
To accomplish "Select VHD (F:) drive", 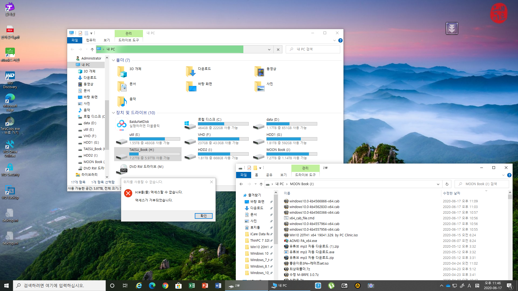I will (216, 139).
